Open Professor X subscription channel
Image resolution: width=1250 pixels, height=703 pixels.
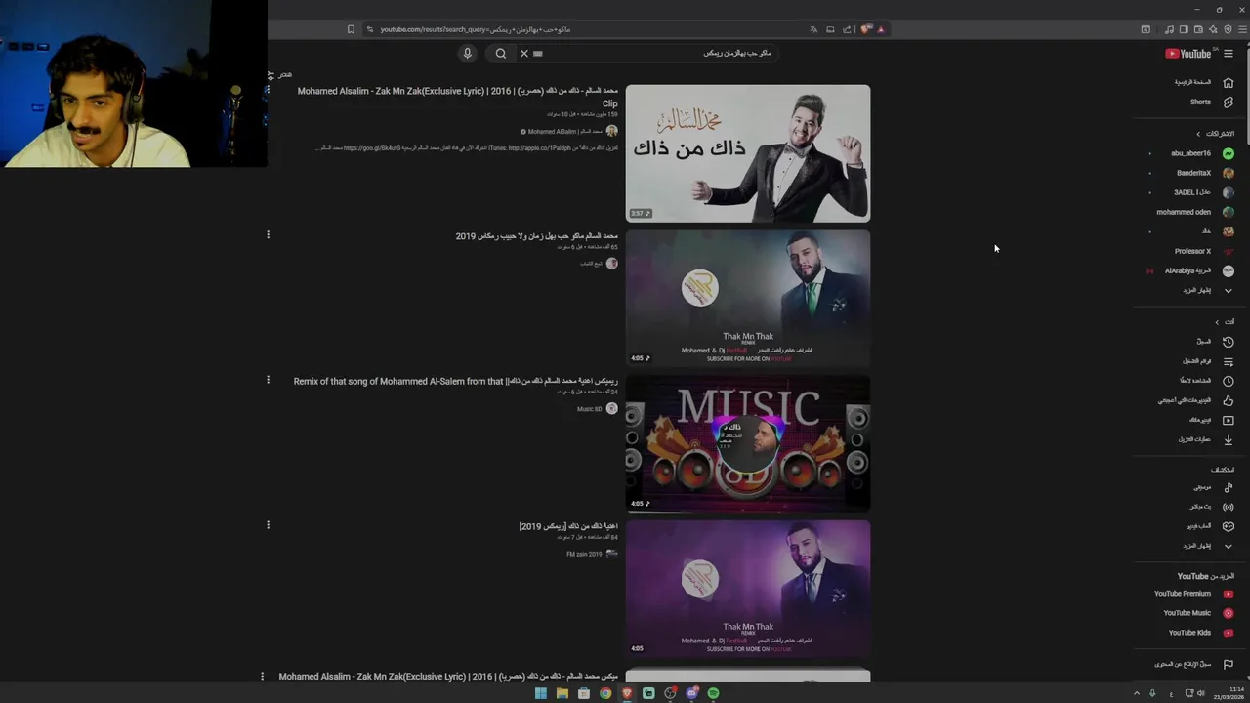(1190, 251)
